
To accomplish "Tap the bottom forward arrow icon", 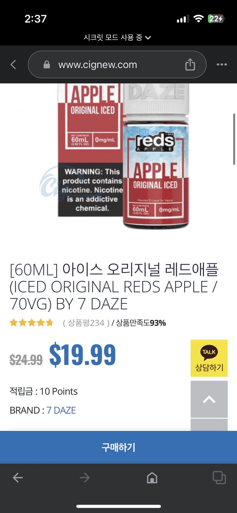I will click(x=85, y=478).
